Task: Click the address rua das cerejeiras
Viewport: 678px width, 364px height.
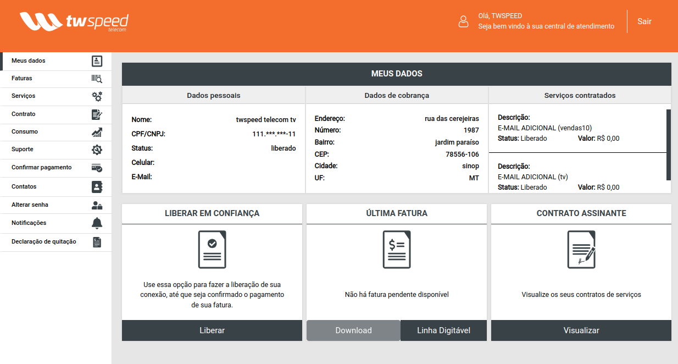Action: pyautogui.click(x=452, y=119)
